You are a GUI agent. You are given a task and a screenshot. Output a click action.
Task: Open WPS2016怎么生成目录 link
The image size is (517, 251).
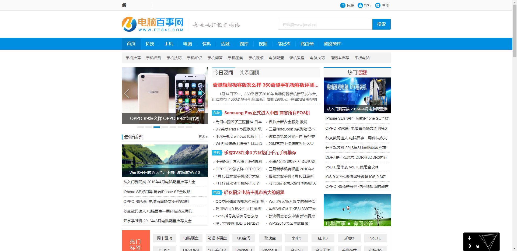(289, 223)
